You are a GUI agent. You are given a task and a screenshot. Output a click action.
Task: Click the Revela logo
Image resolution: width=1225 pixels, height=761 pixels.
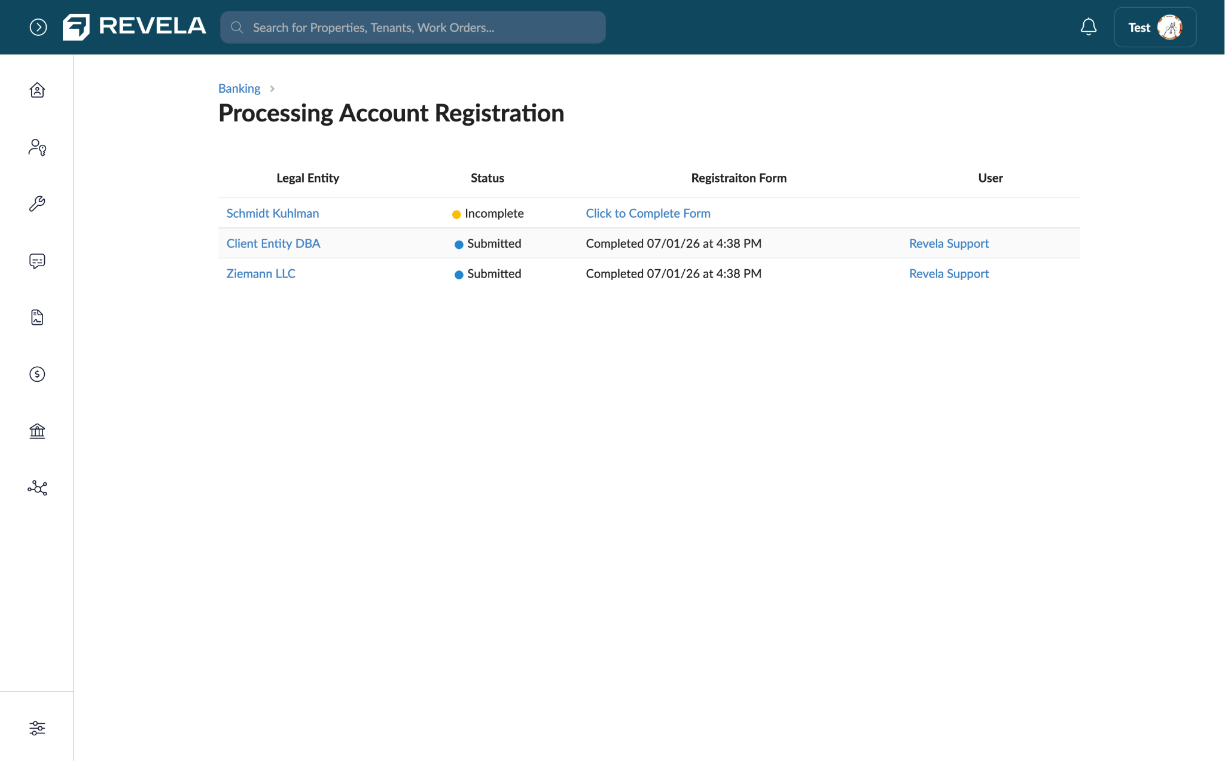click(134, 27)
